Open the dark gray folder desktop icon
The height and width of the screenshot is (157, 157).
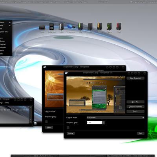(x=90, y=27)
